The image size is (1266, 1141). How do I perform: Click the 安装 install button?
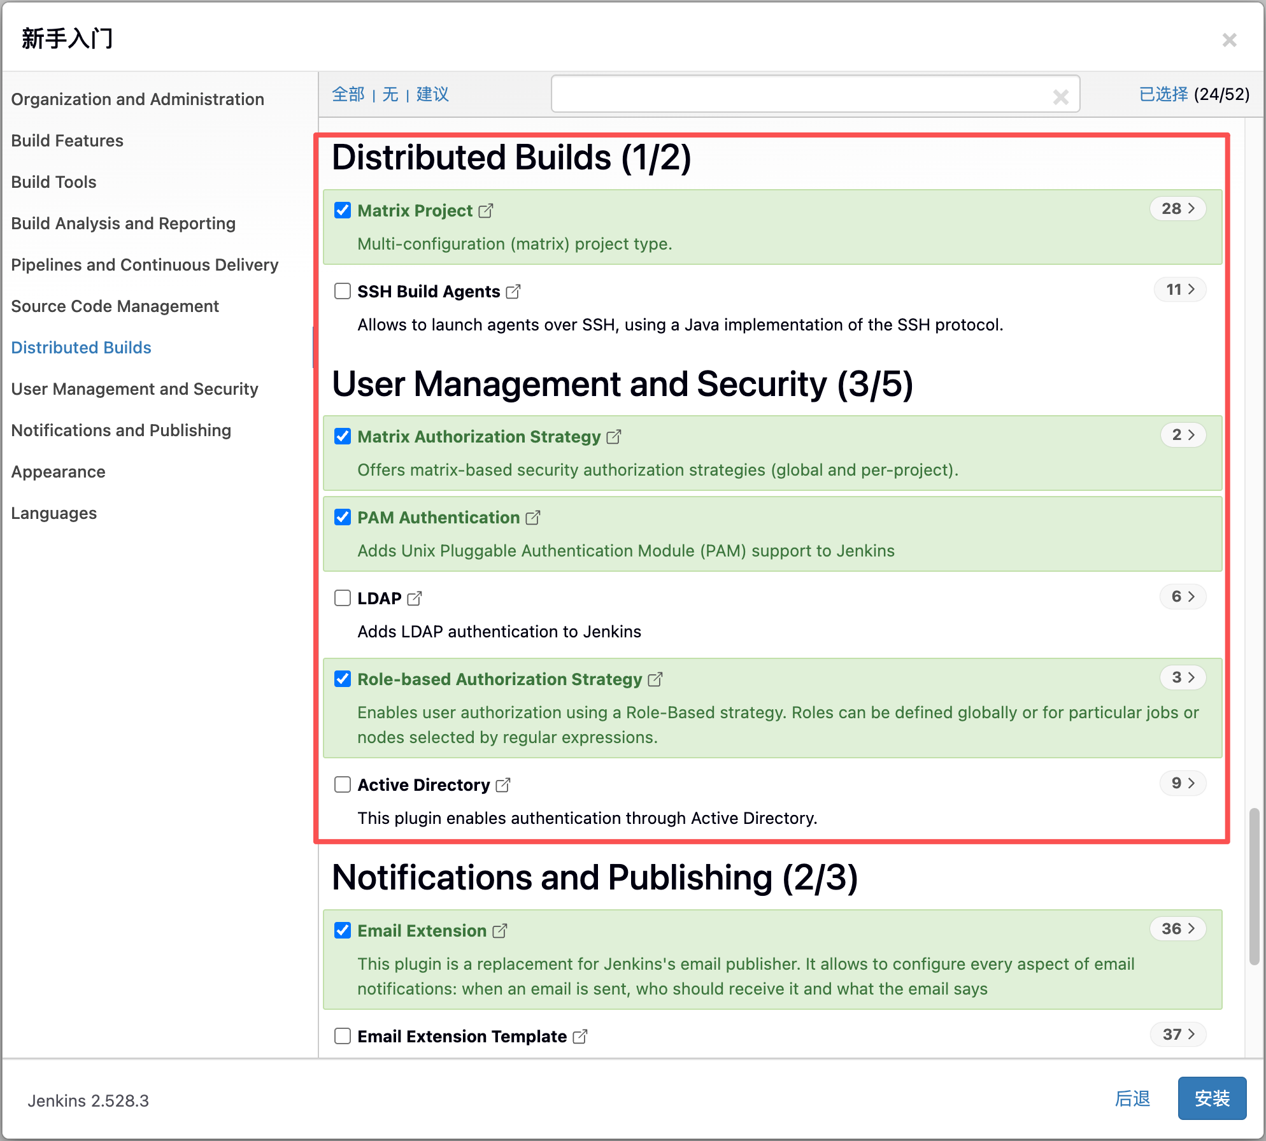(x=1211, y=1098)
